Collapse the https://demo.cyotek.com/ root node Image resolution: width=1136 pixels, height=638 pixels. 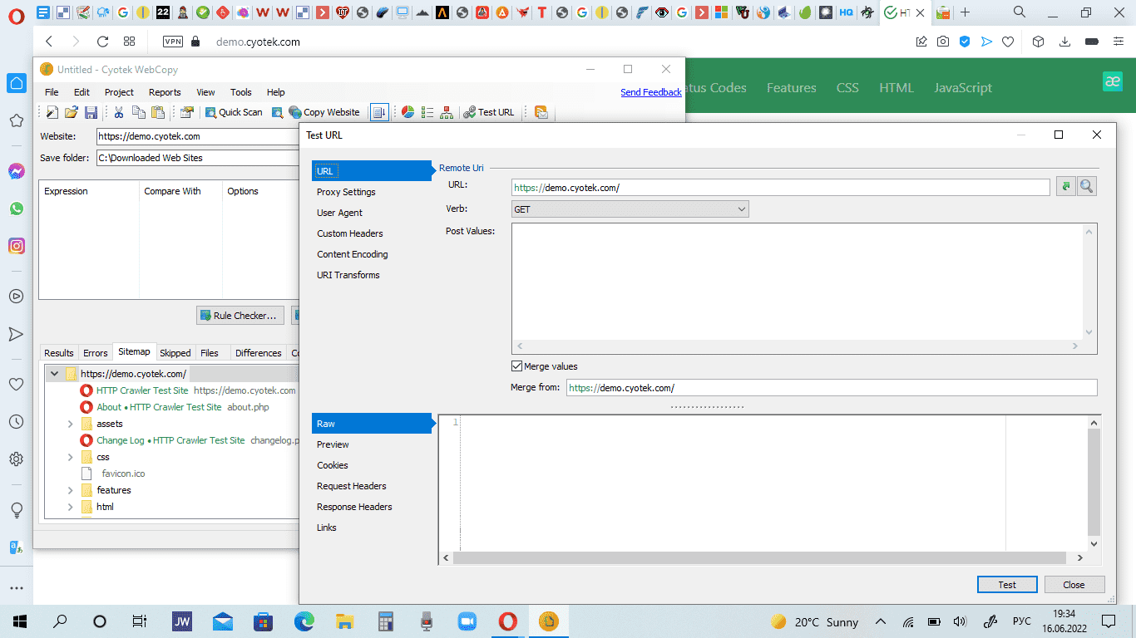click(x=54, y=374)
